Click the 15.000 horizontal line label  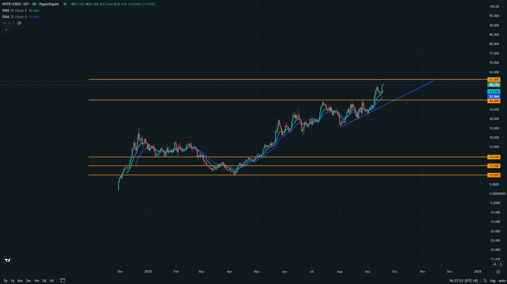tap(494, 166)
